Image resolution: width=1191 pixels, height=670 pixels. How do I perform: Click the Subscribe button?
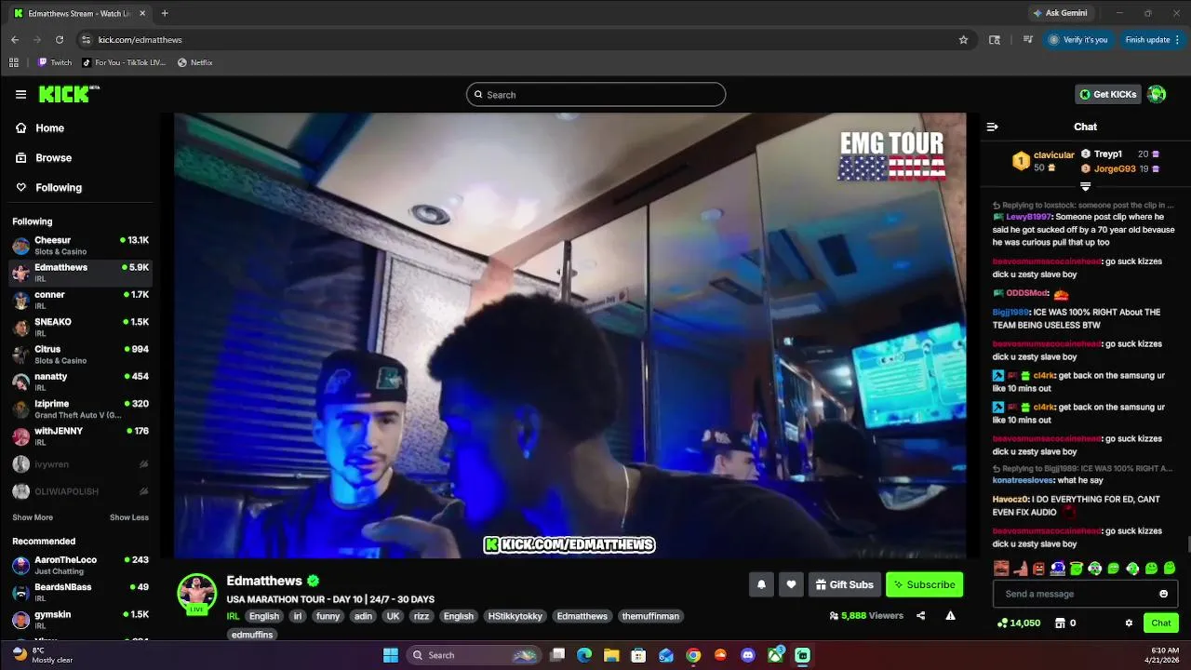(924, 584)
